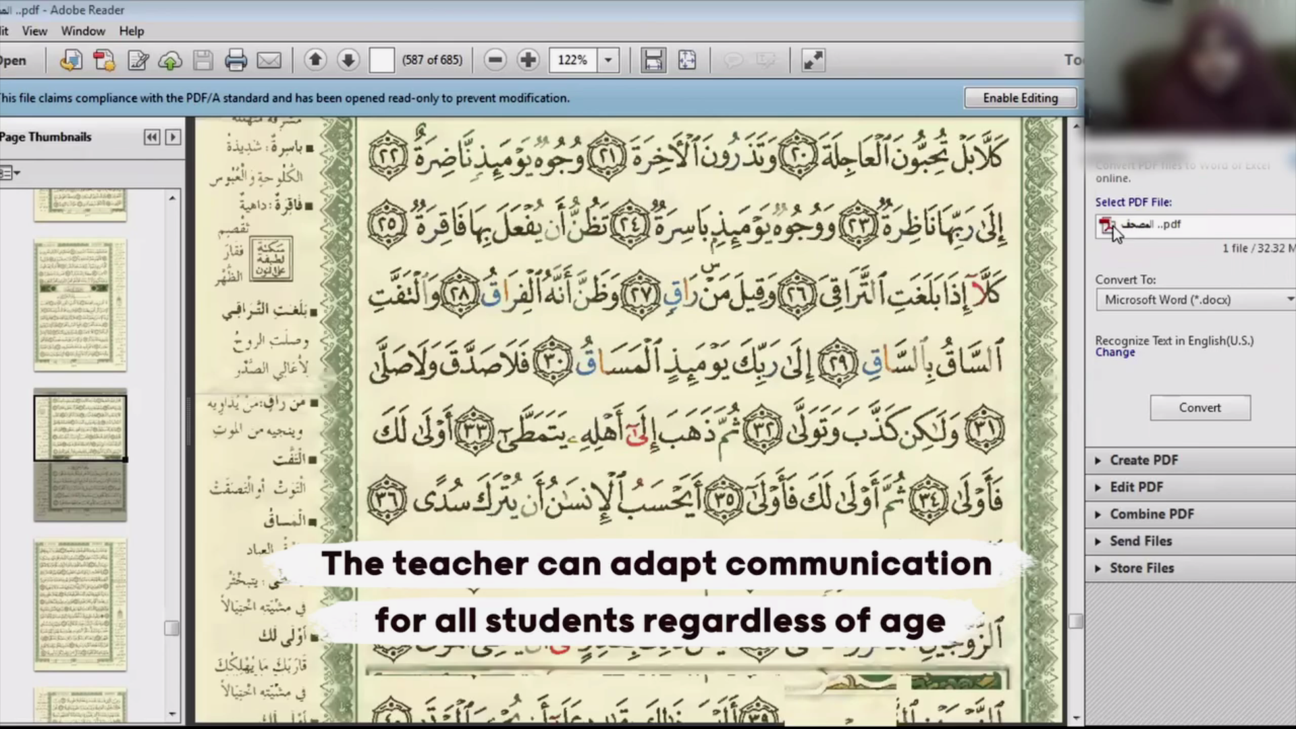Click the scrolling mode page fit icon
The height and width of the screenshot is (729, 1296).
pyautogui.click(x=653, y=60)
